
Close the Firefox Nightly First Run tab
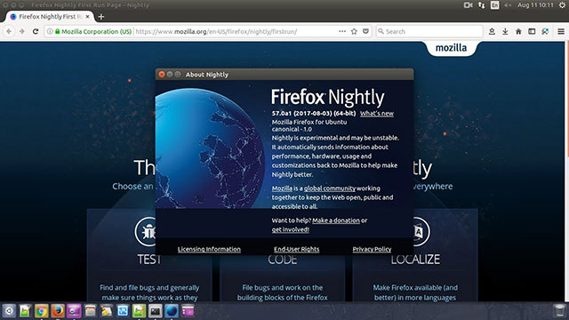tap(87, 17)
